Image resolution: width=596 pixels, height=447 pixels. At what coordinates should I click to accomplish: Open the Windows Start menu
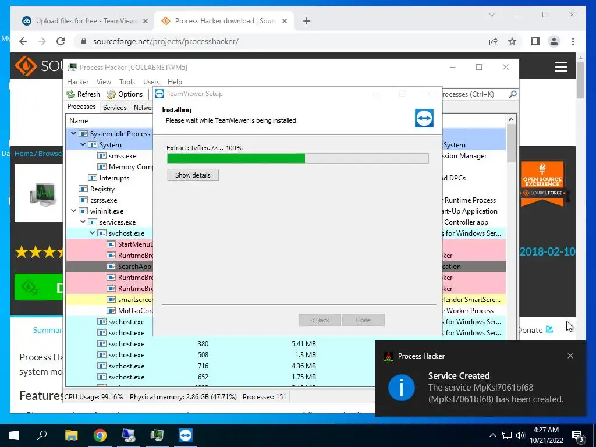[14, 435]
